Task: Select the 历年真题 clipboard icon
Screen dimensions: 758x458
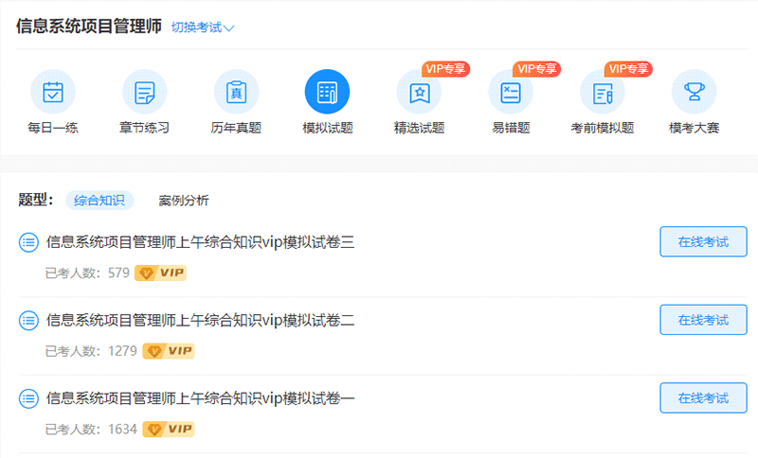Action: tap(236, 93)
